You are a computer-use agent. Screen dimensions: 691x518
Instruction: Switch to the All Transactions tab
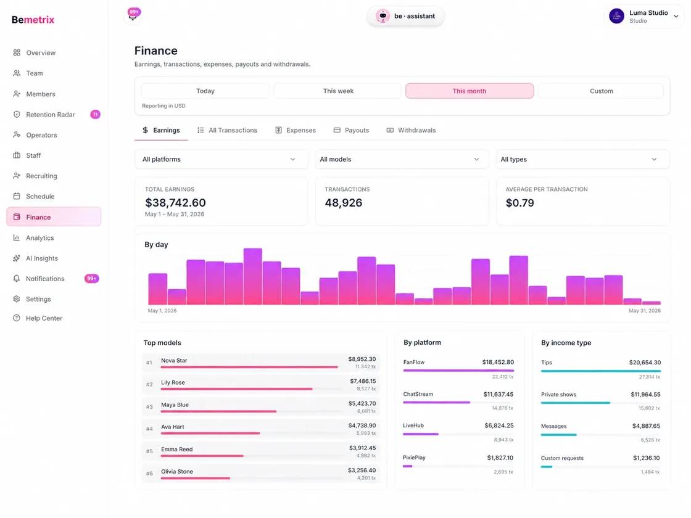click(x=228, y=130)
